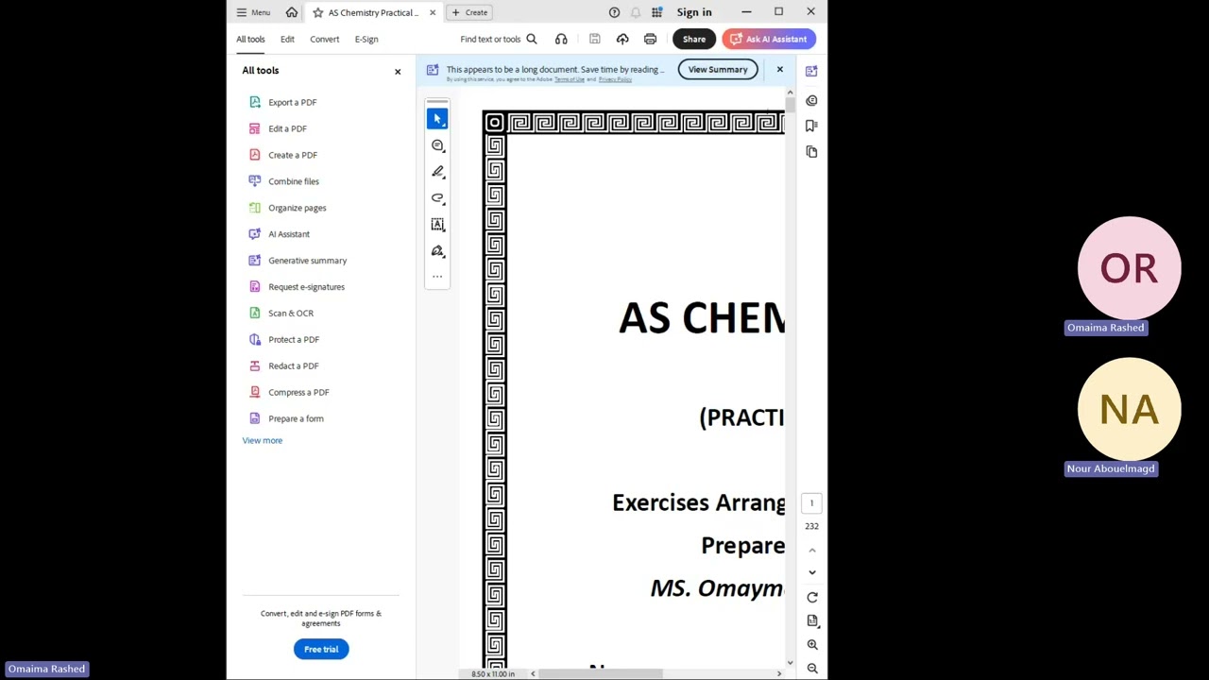Screen dimensions: 1209x680
Task: Click the View Summary button
Action: [x=718, y=69]
